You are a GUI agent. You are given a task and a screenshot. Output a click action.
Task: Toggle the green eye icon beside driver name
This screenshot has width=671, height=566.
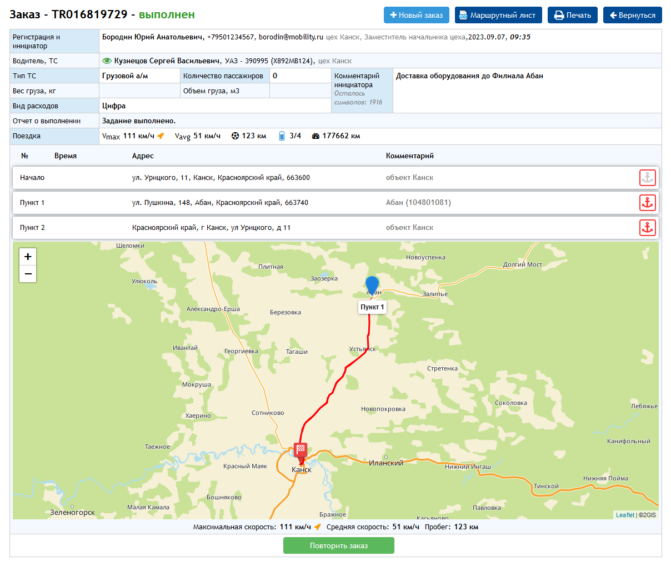(x=107, y=61)
